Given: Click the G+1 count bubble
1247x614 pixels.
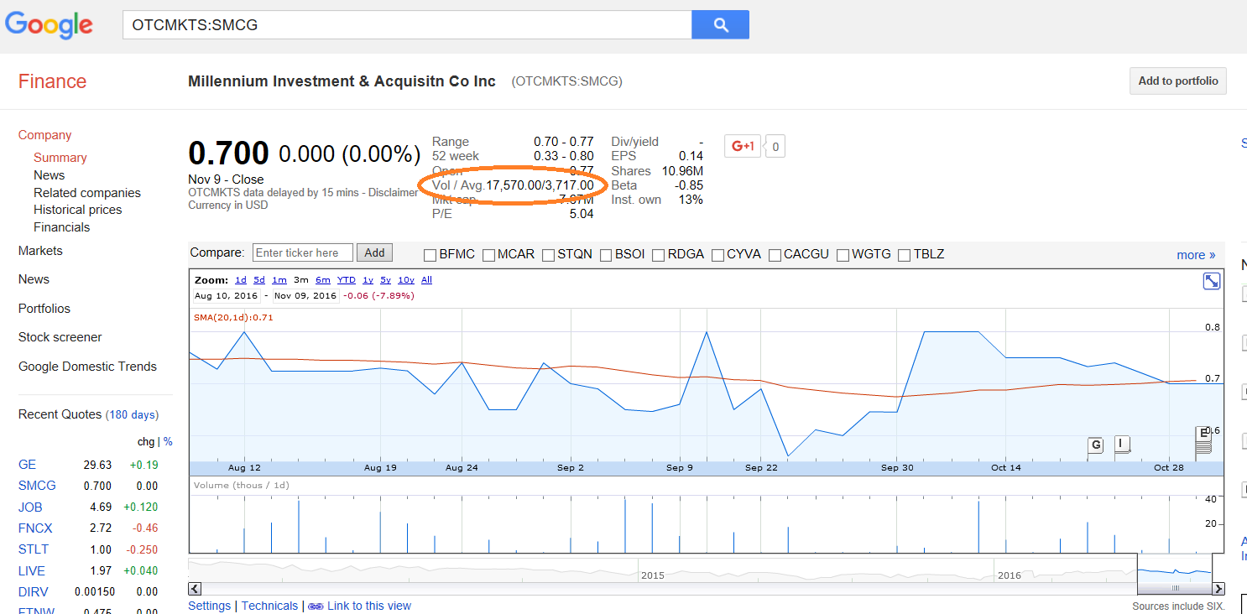Looking at the screenshot, I should 775,147.
